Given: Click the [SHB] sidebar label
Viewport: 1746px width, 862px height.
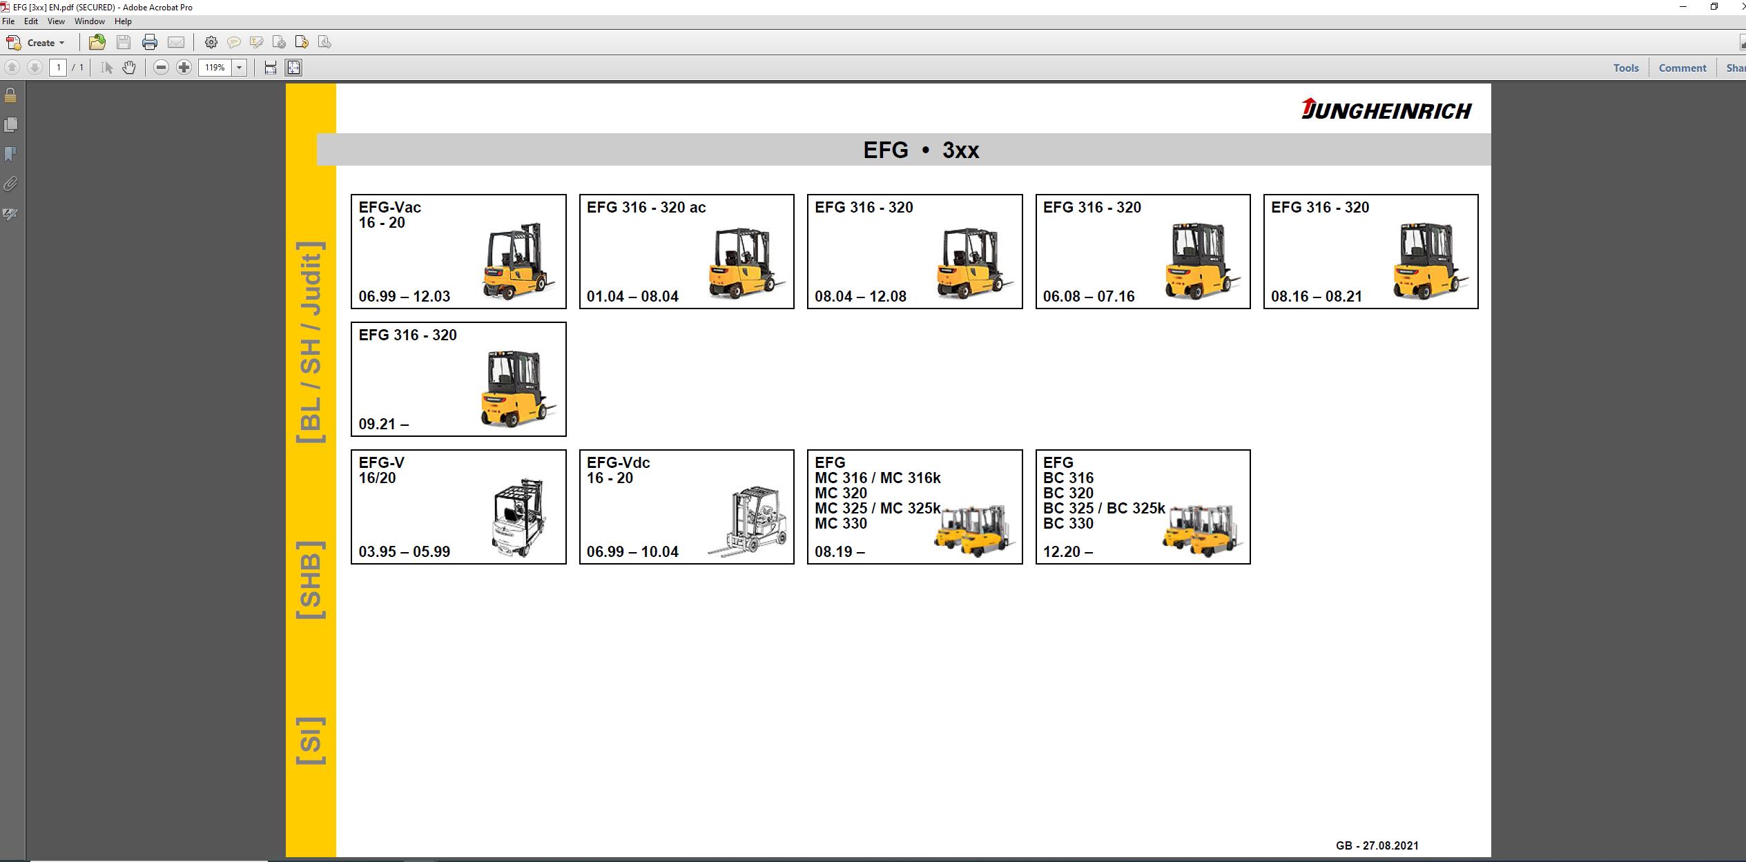Looking at the screenshot, I should click(x=311, y=580).
